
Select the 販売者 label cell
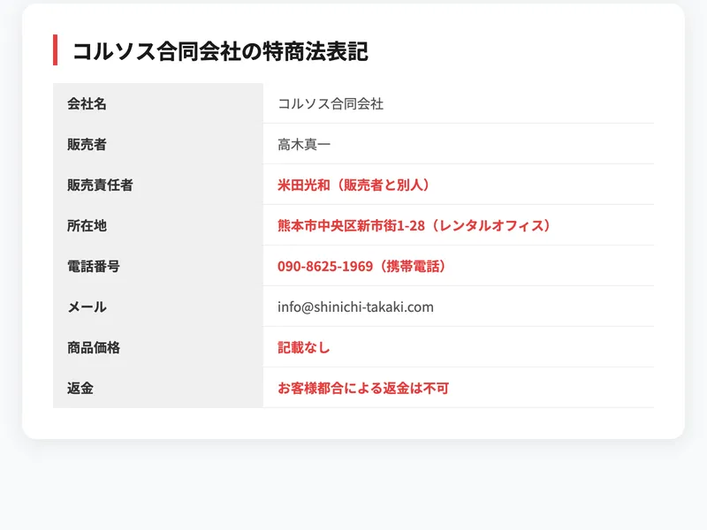coord(158,144)
